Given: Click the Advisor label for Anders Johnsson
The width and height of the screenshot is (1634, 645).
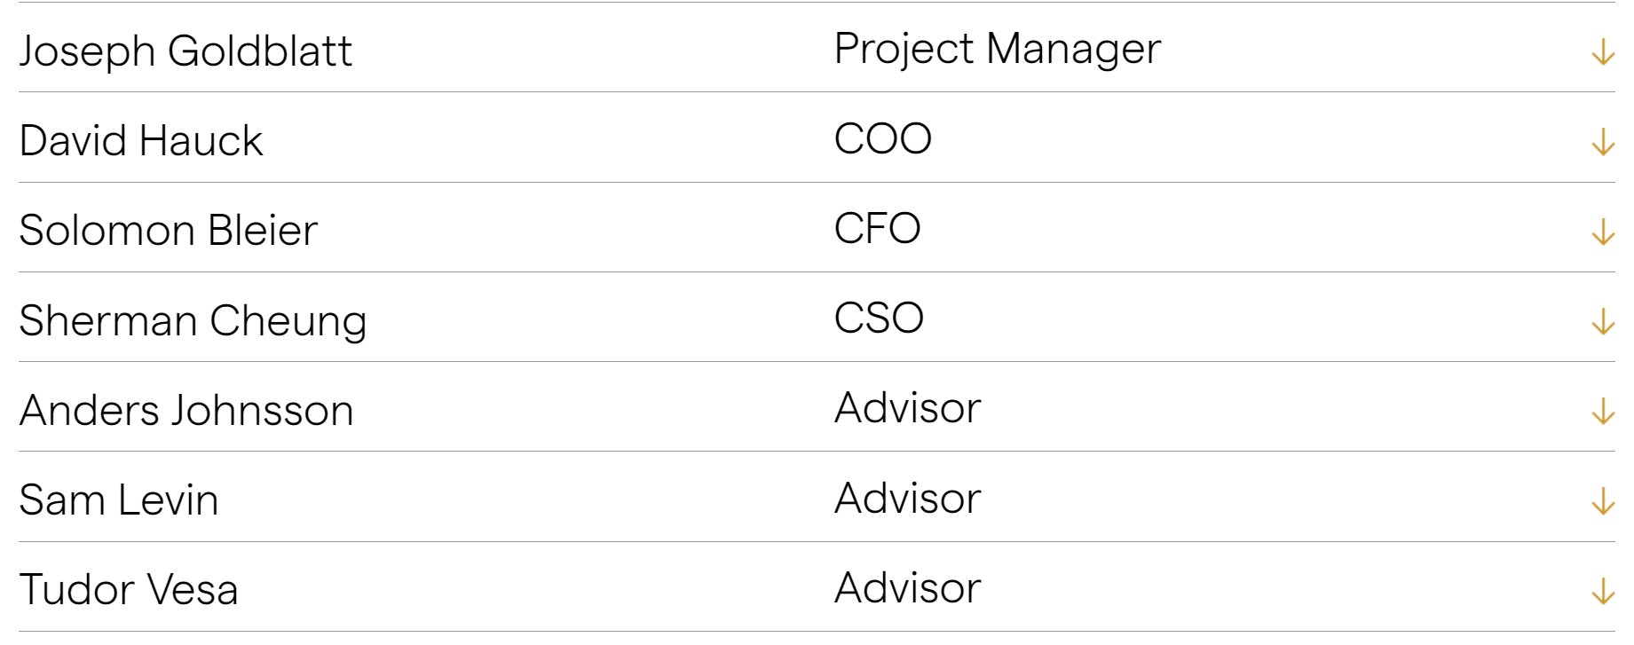Looking at the screenshot, I should click(907, 408).
